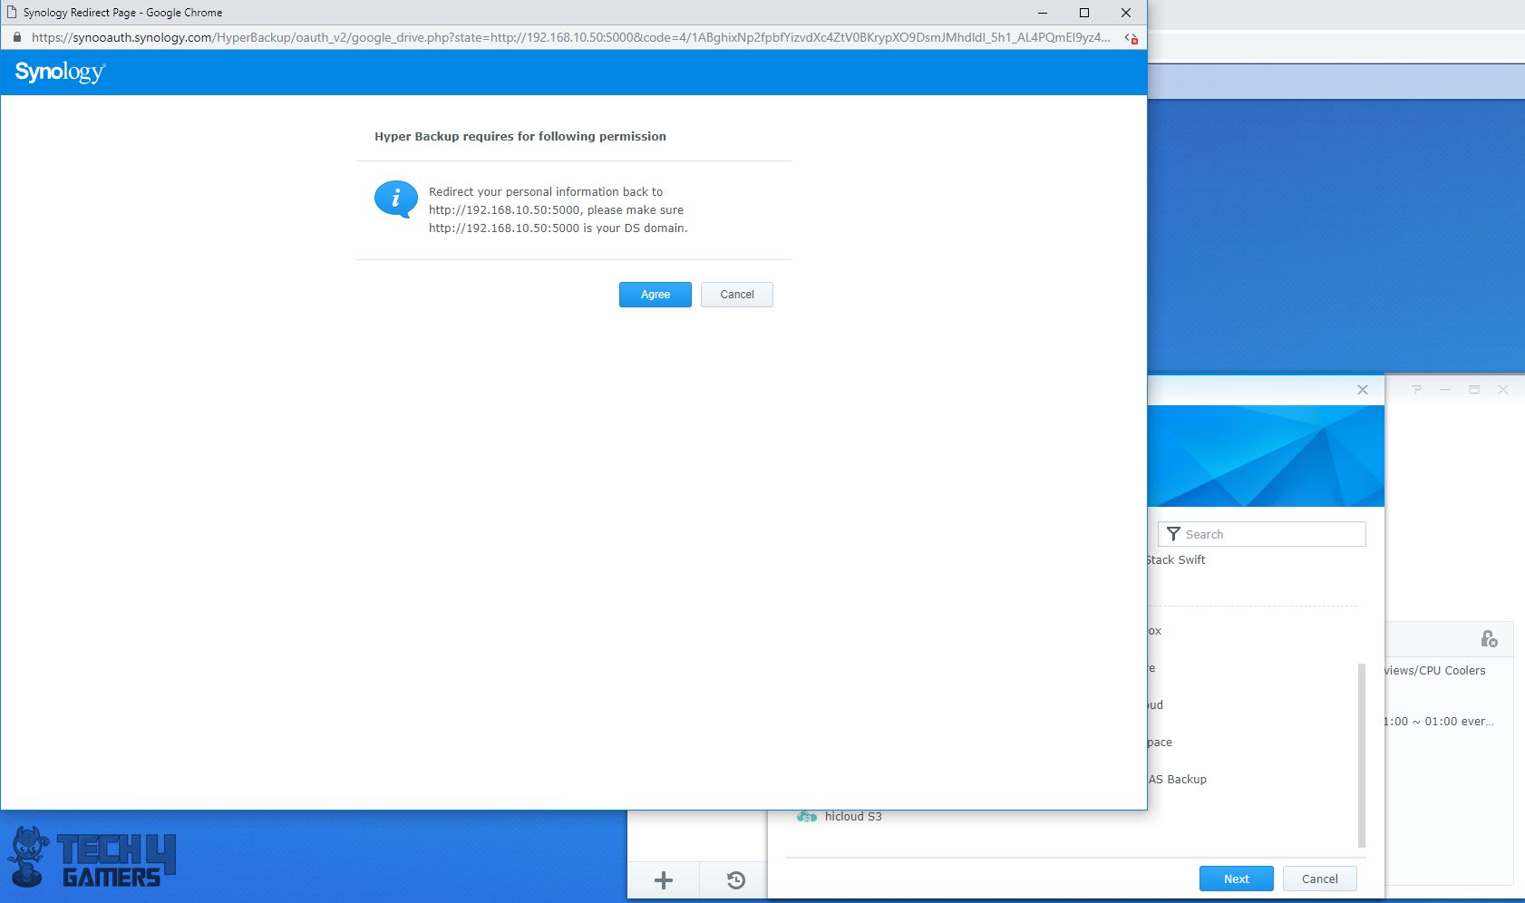Maximize the Synology Redirect Page Chrome window
The image size is (1525, 903).
pyautogui.click(x=1084, y=13)
